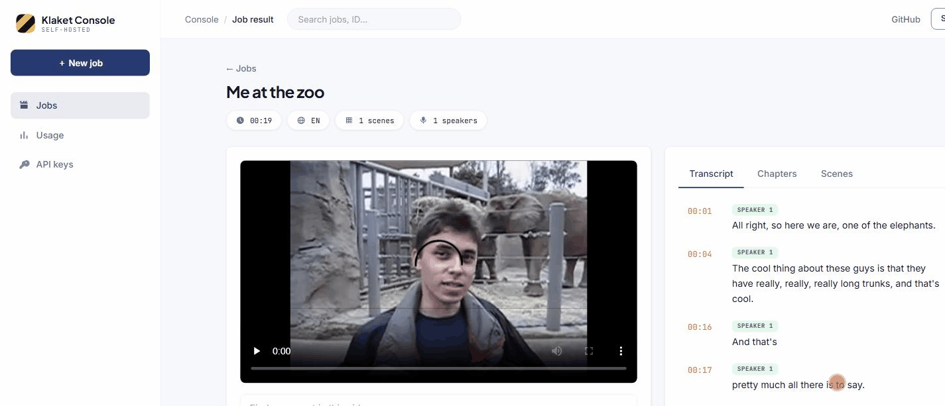The image size is (945, 406).
Task: Click the Job result breadcrumb
Action: pyautogui.click(x=253, y=19)
